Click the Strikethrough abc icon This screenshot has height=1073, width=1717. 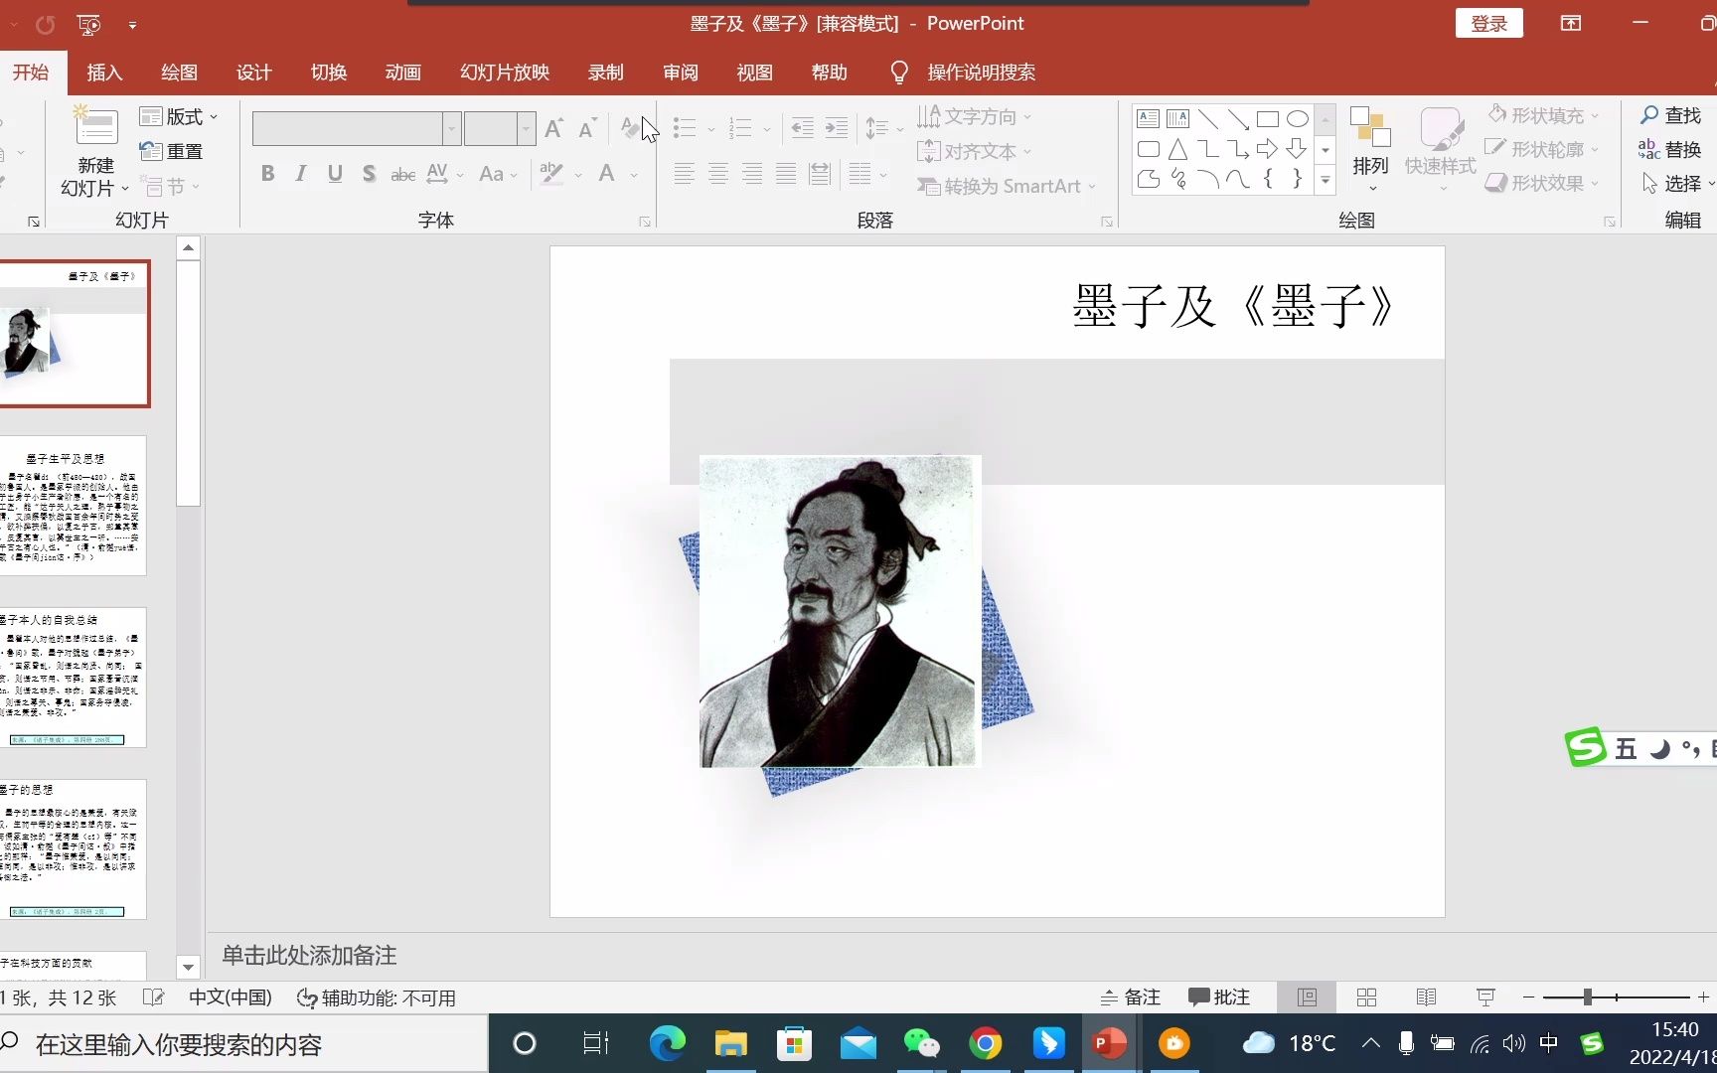(402, 175)
